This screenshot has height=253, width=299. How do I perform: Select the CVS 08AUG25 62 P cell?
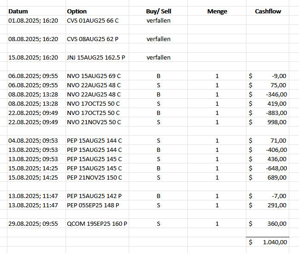[92, 39]
